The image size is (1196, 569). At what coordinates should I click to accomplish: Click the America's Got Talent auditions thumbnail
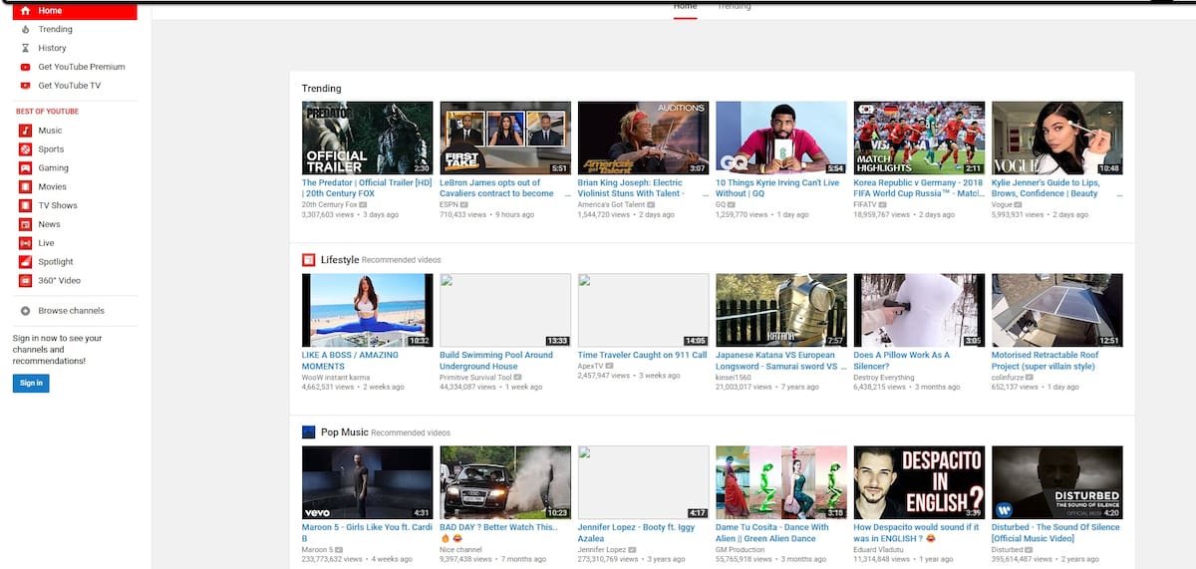click(x=644, y=138)
